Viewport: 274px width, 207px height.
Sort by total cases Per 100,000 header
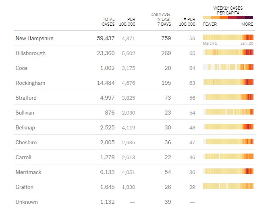point(127,21)
